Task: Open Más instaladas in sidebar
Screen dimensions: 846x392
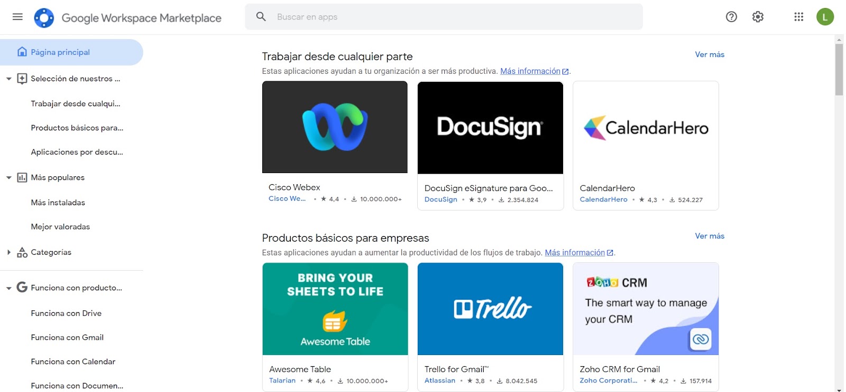Action: point(58,203)
